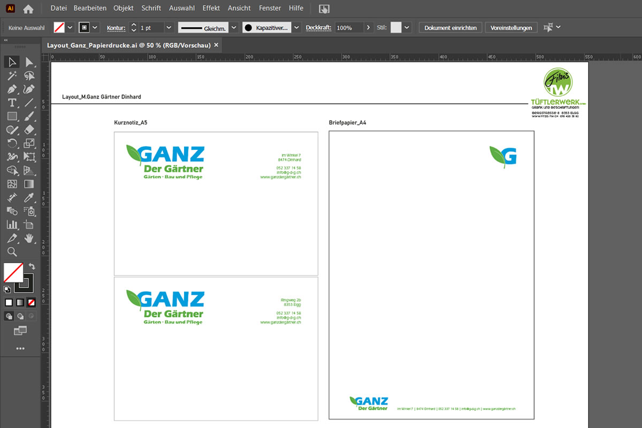Expand the Deckkraft opacity arrow
Screen dimensions: 642x428
pos(368,27)
